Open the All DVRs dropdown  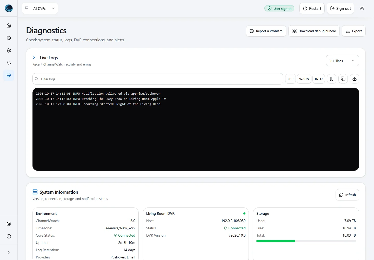40,8
